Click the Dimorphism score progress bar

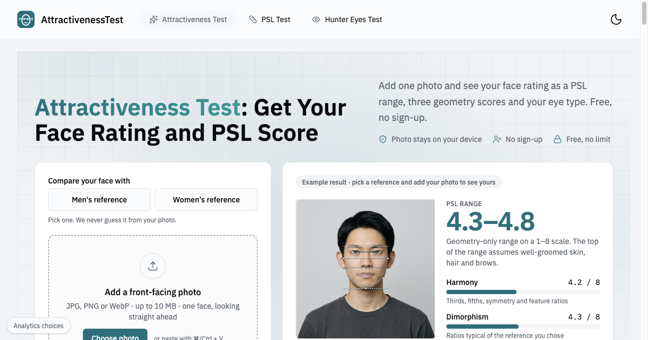pos(523,327)
